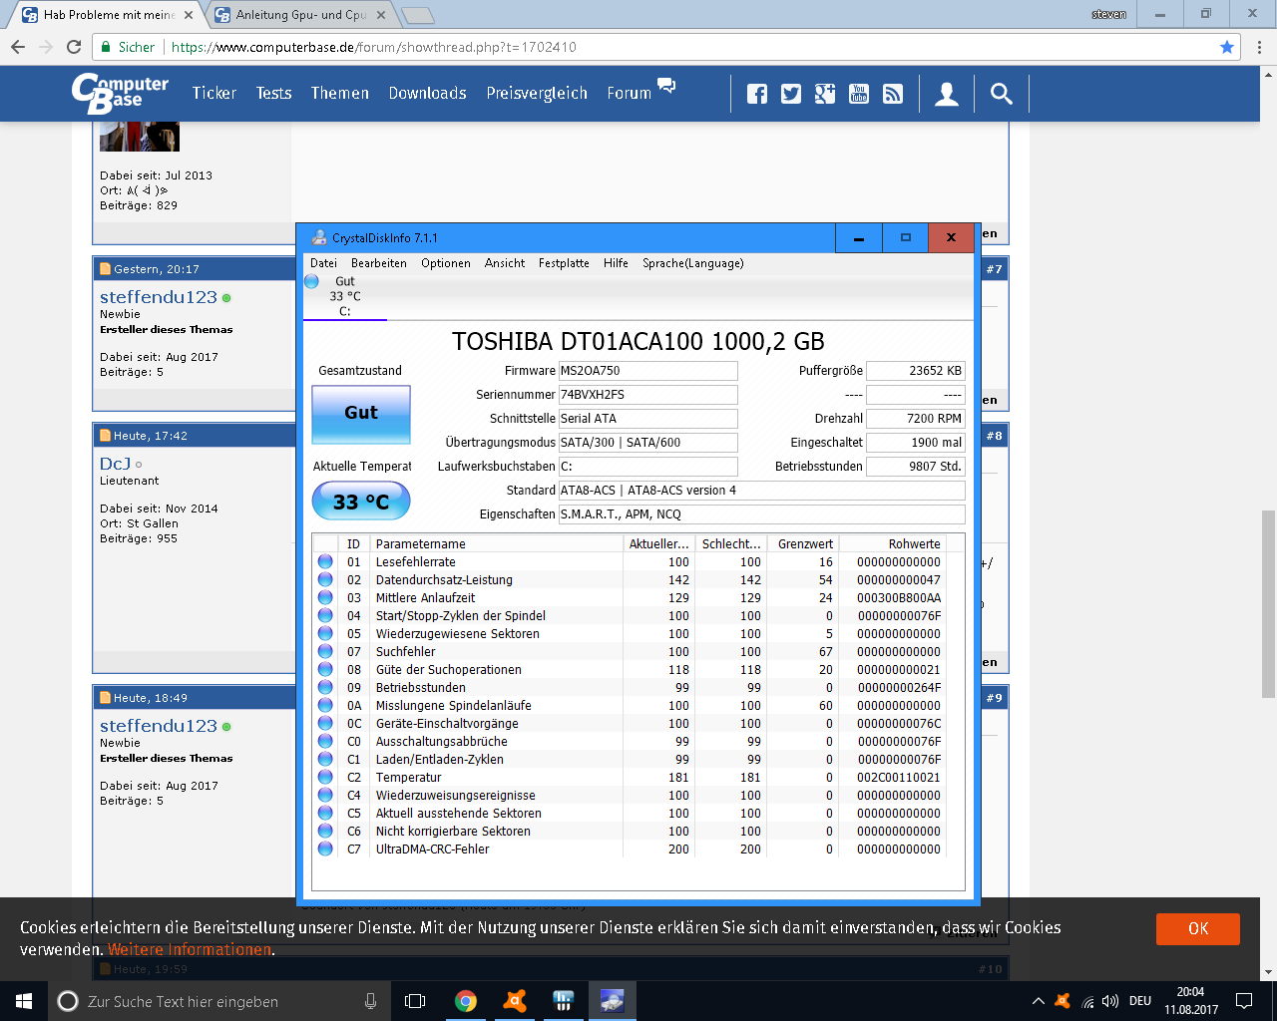Click the page vertical scrollbar thumb

pyautogui.click(x=1268, y=602)
